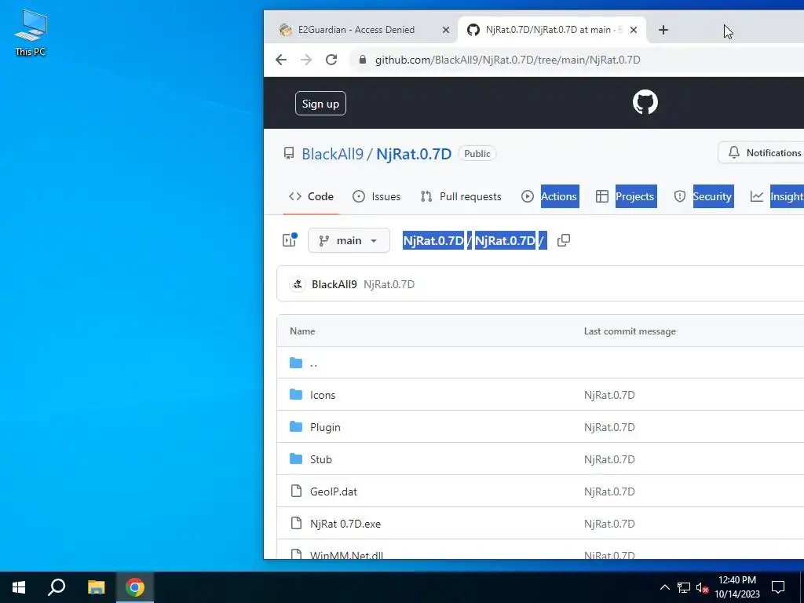Click the address bar URL
Screen dimensions: 804x603
pyautogui.click(x=508, y=60)
